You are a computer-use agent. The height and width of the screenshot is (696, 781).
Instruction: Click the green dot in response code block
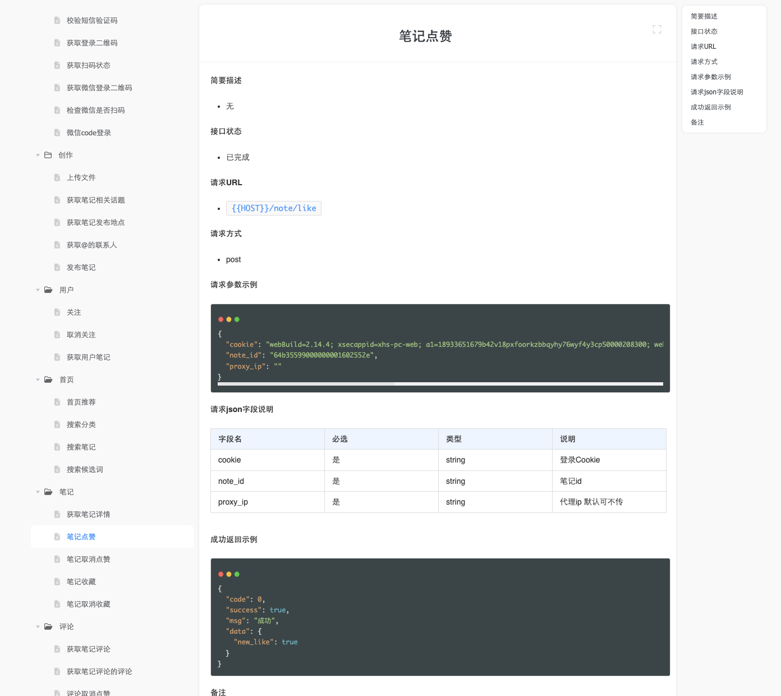tap(237, 574)
